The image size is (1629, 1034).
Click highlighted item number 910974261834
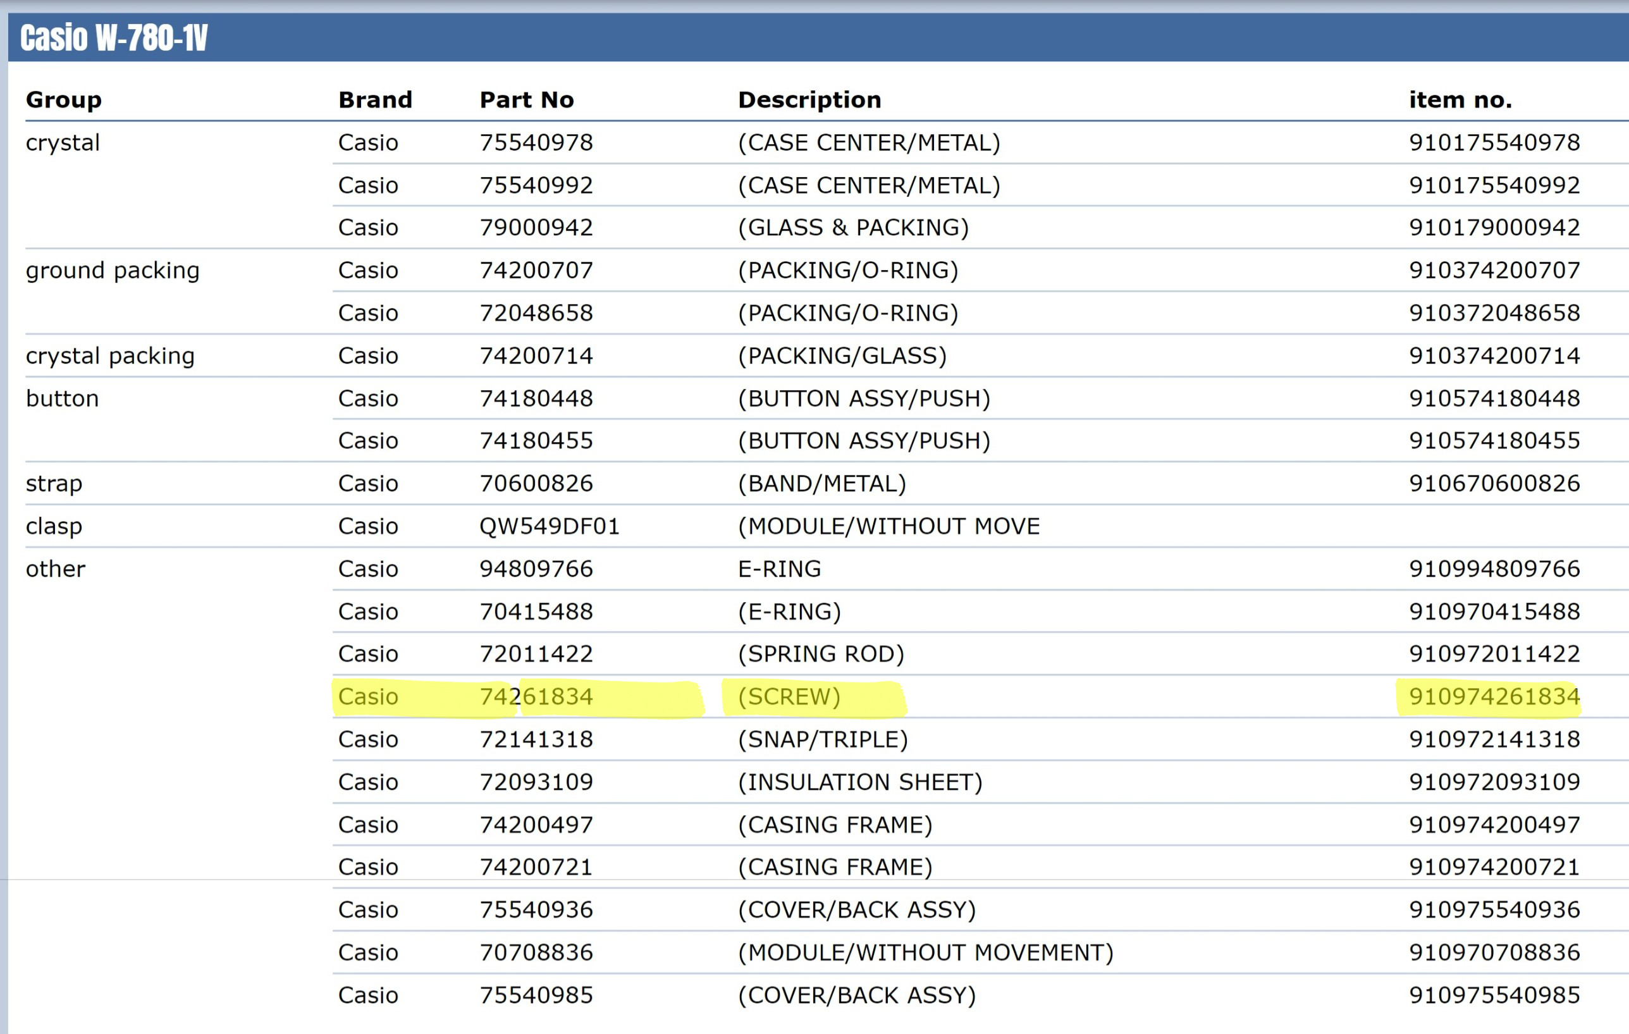[1494, 697]
